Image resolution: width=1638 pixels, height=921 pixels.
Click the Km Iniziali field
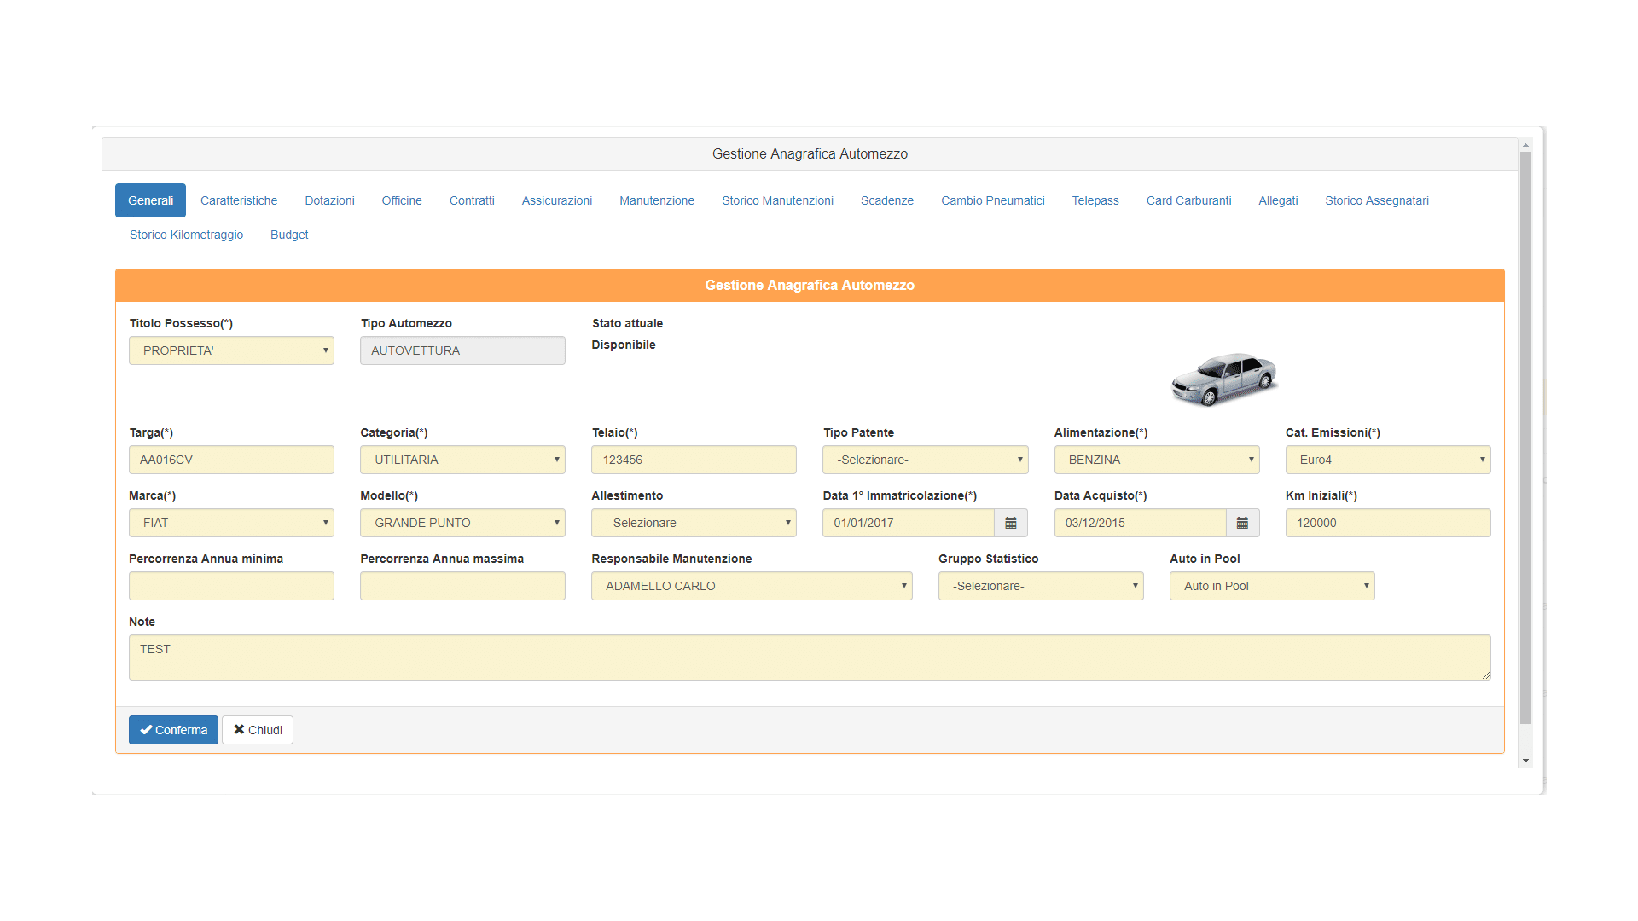click(1387, 523)
